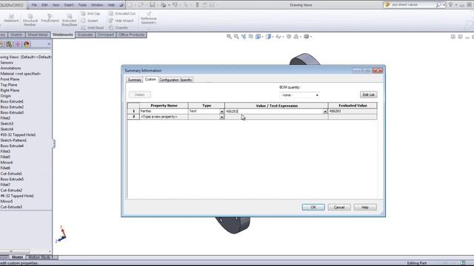The height and width of the screenshot is (266, 474).
Task: Click the Undo icon in top toolbar
Action: (x=175, y=5)
